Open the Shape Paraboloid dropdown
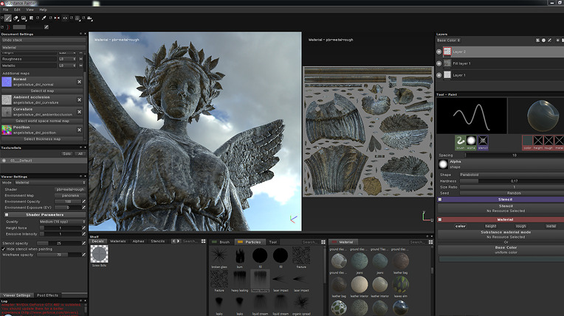The width and height of the screenshot is (564, 316). click(512, 175)
